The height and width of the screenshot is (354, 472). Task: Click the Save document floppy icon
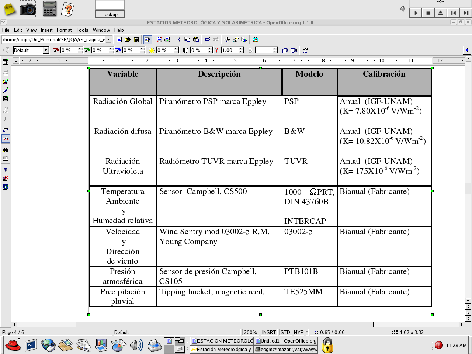(136, 39)
